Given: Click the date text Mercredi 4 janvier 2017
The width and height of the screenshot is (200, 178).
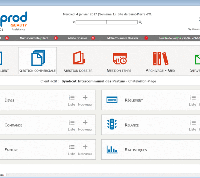Looking at the screenshot, I should [80, 14].
